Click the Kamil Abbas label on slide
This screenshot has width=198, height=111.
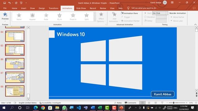pyautogui.click(x=163, y=94)
